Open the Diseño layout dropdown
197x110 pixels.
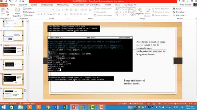pos(28,9)
